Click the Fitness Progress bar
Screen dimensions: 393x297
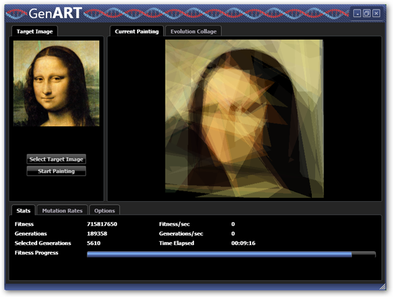point(231,254)
